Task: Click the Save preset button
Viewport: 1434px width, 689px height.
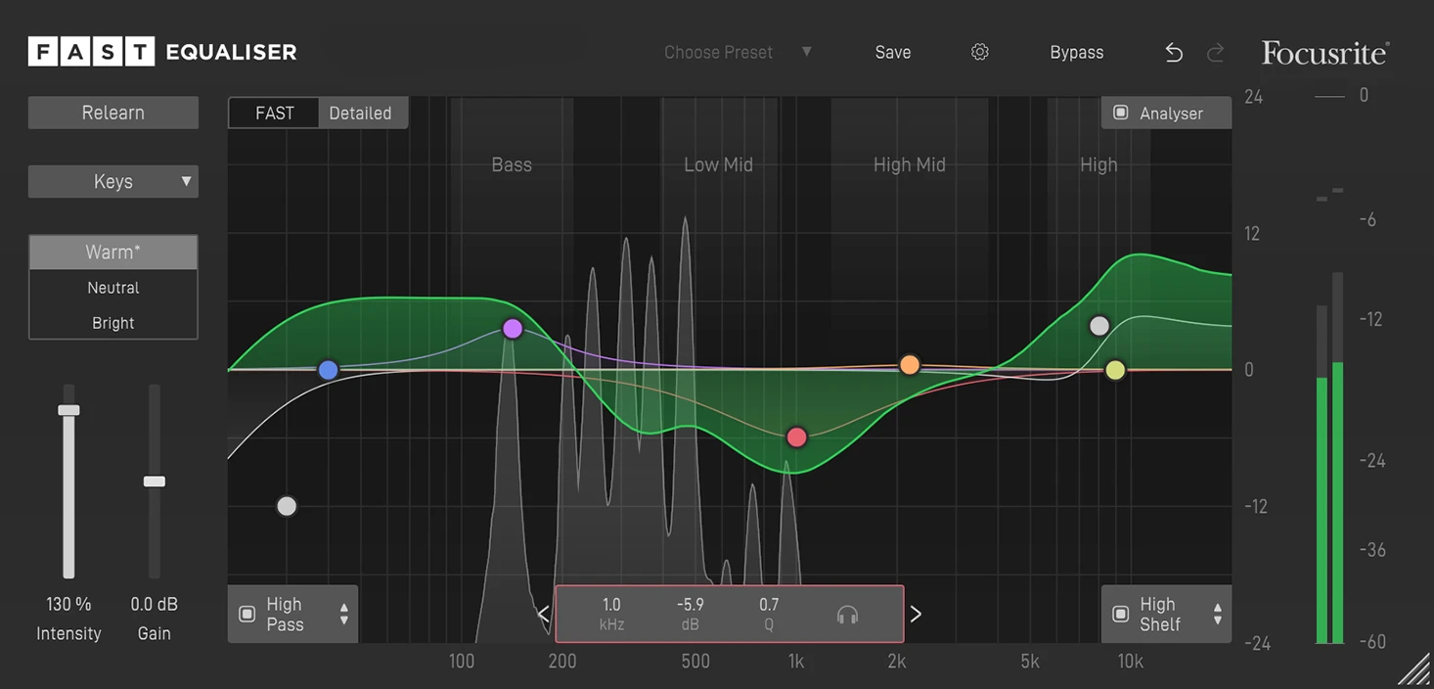Action: coord(893,53)
